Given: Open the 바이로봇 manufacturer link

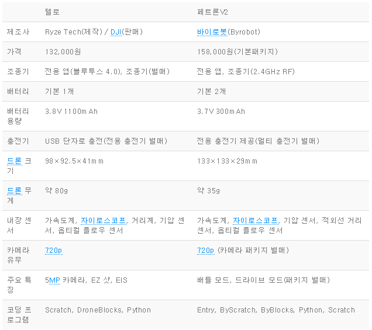Looking at the screenshot, I should [x=212, y=32].
